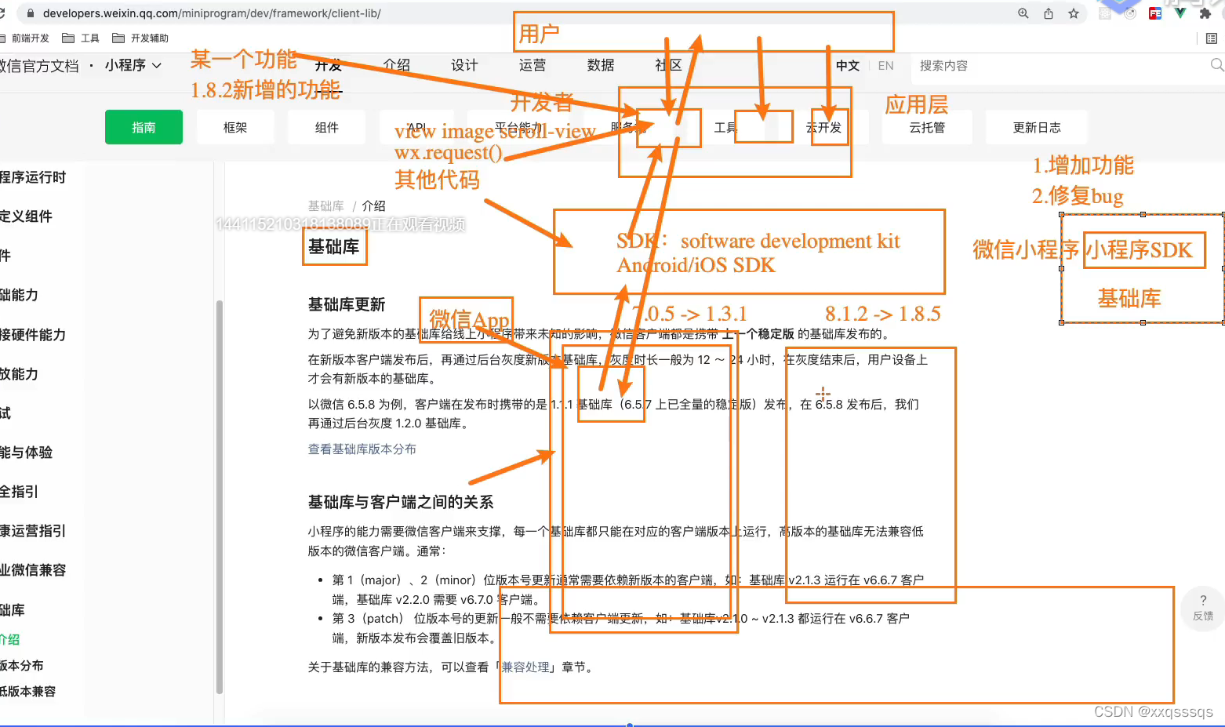Switch language to EN
Screen dimensions: 1225x727
tap(885, 66)
